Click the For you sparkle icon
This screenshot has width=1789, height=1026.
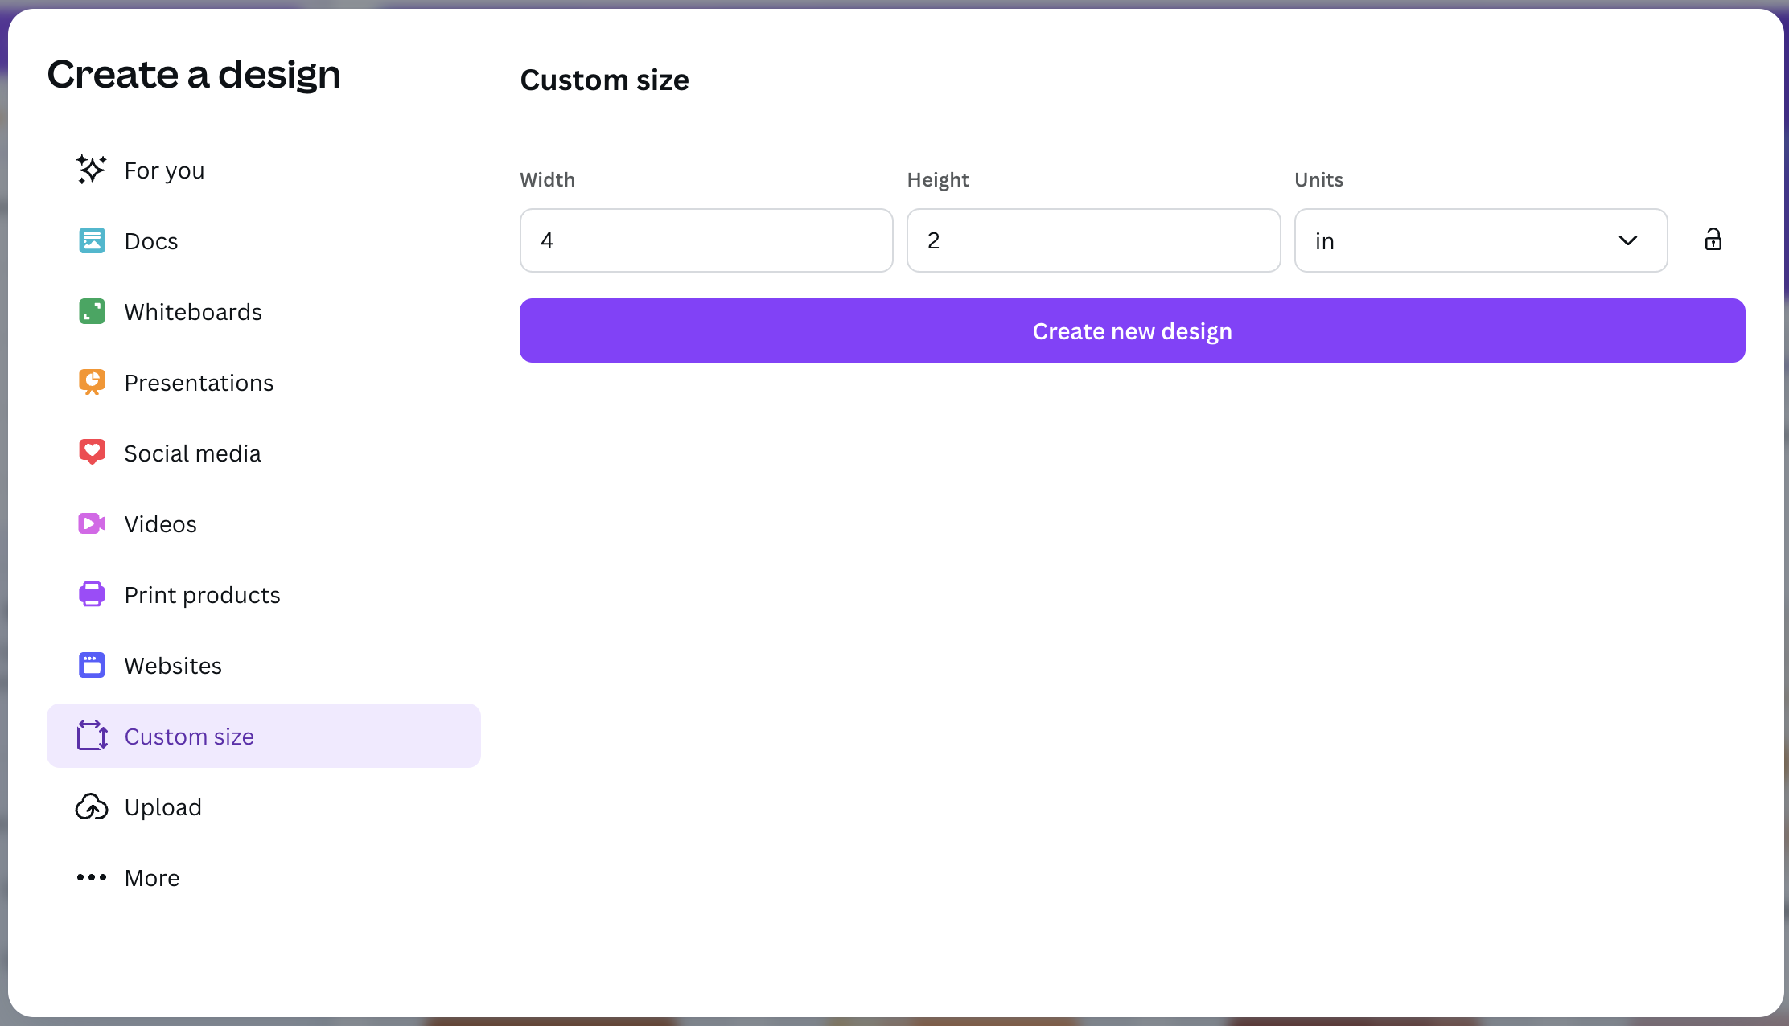91,170
